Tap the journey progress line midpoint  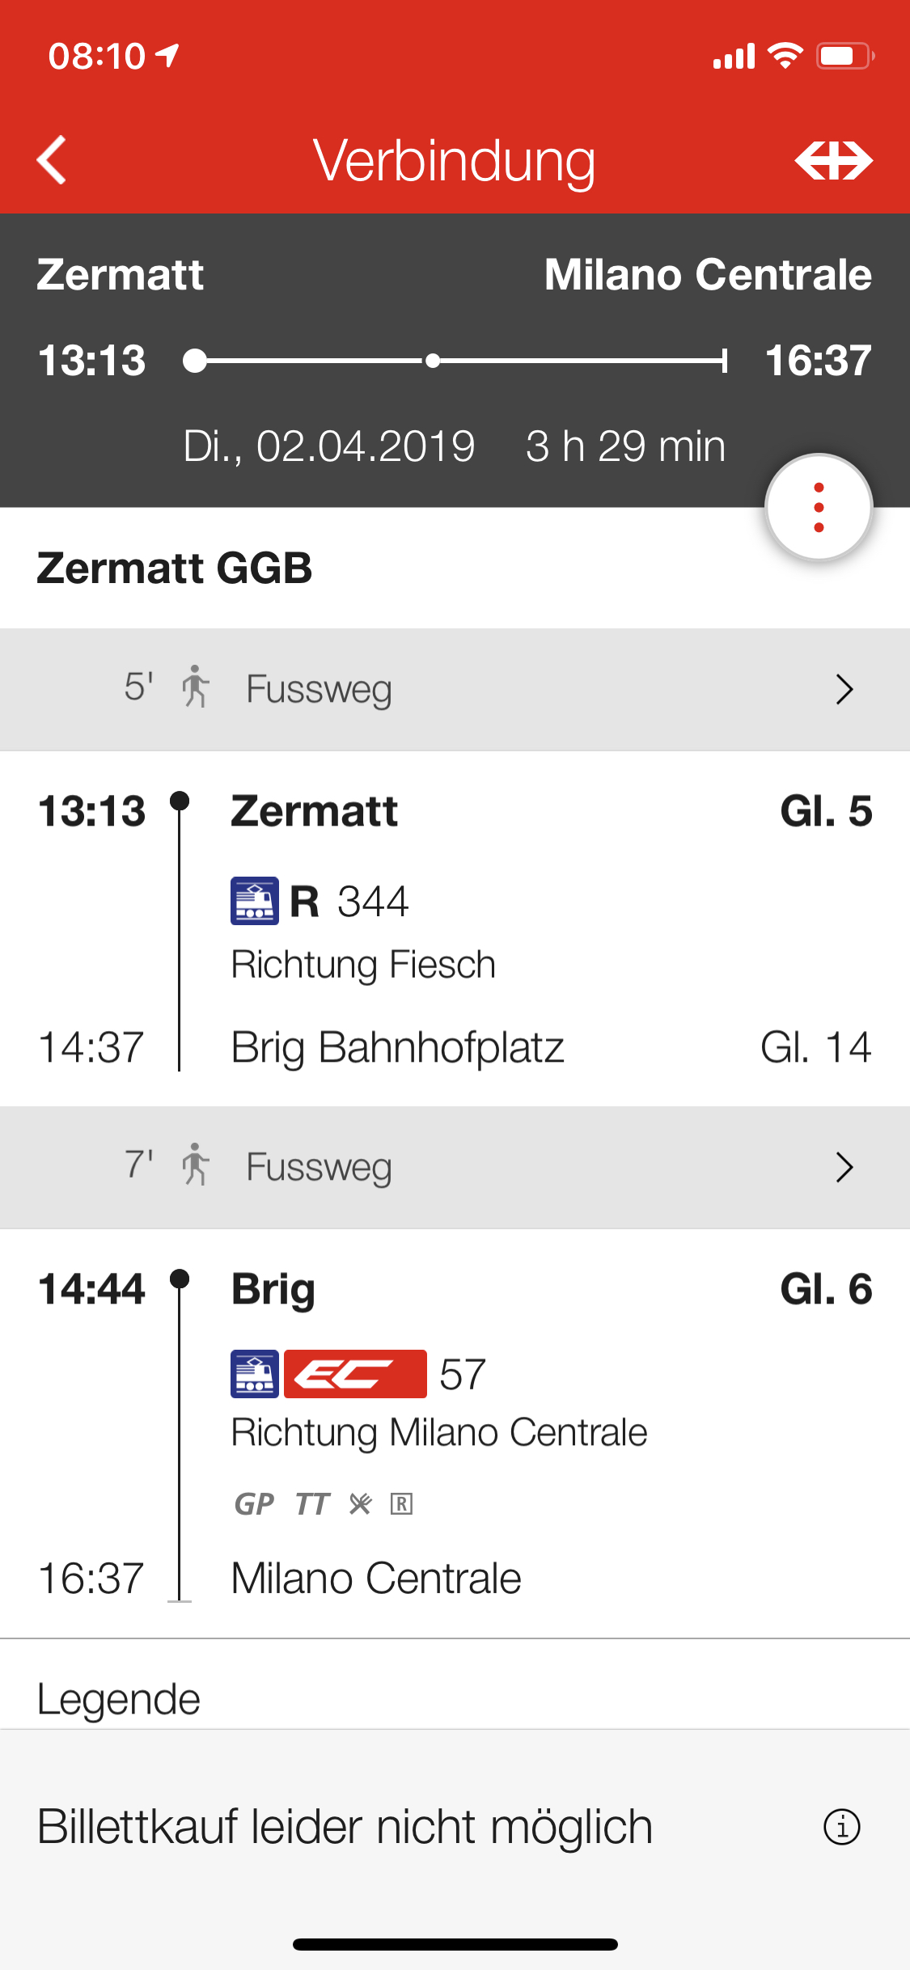[x=434, y=361]
